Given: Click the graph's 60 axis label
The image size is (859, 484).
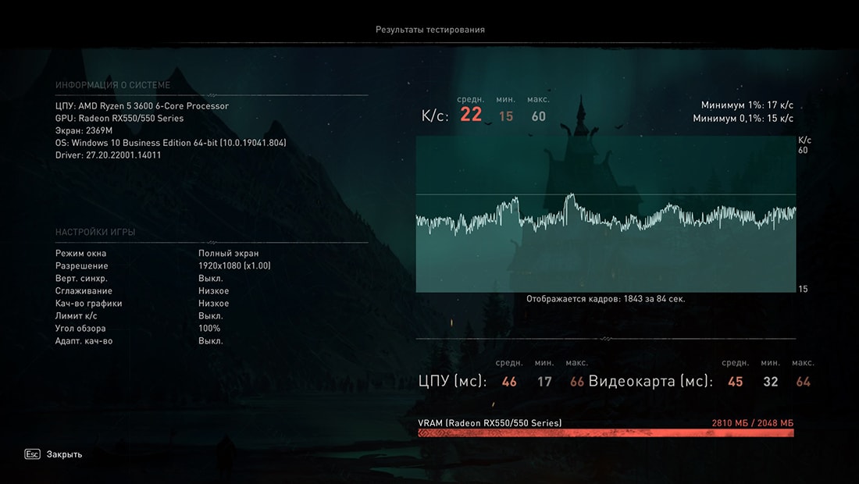Looking at the screenshot, I should click(803, 150).
